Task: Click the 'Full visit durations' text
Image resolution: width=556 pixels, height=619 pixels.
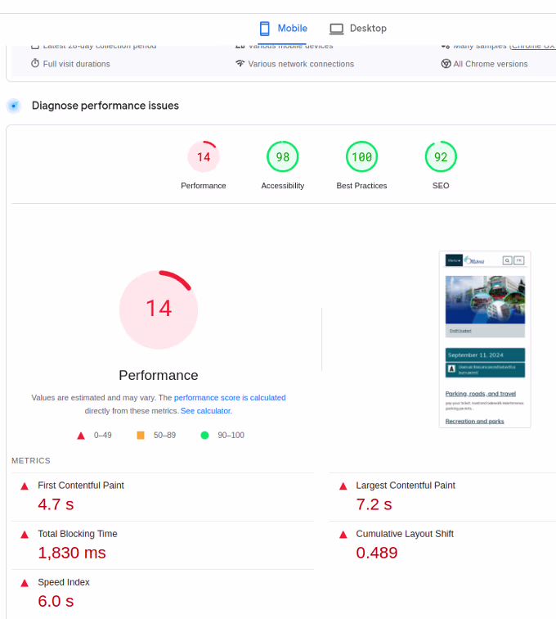Action: 77,64
